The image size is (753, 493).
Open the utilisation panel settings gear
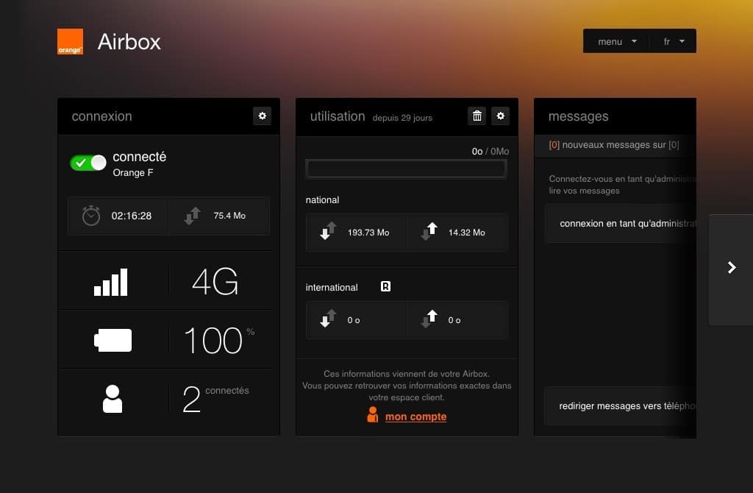pos(501,116)
